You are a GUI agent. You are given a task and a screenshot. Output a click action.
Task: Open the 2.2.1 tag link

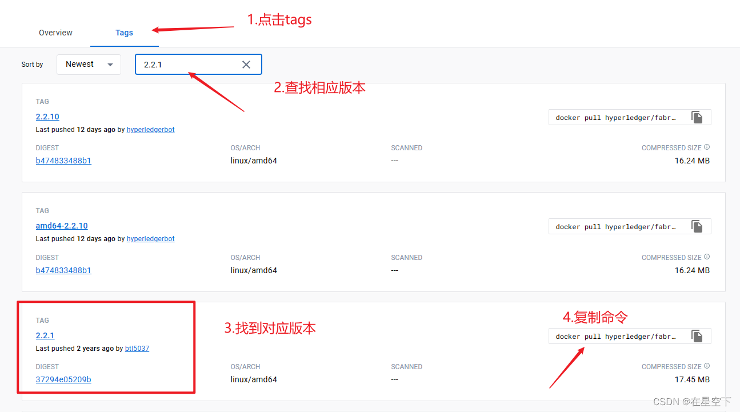[45, 335]
